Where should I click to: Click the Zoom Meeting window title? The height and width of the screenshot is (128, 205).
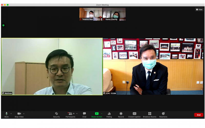click(x=102, y=5)
